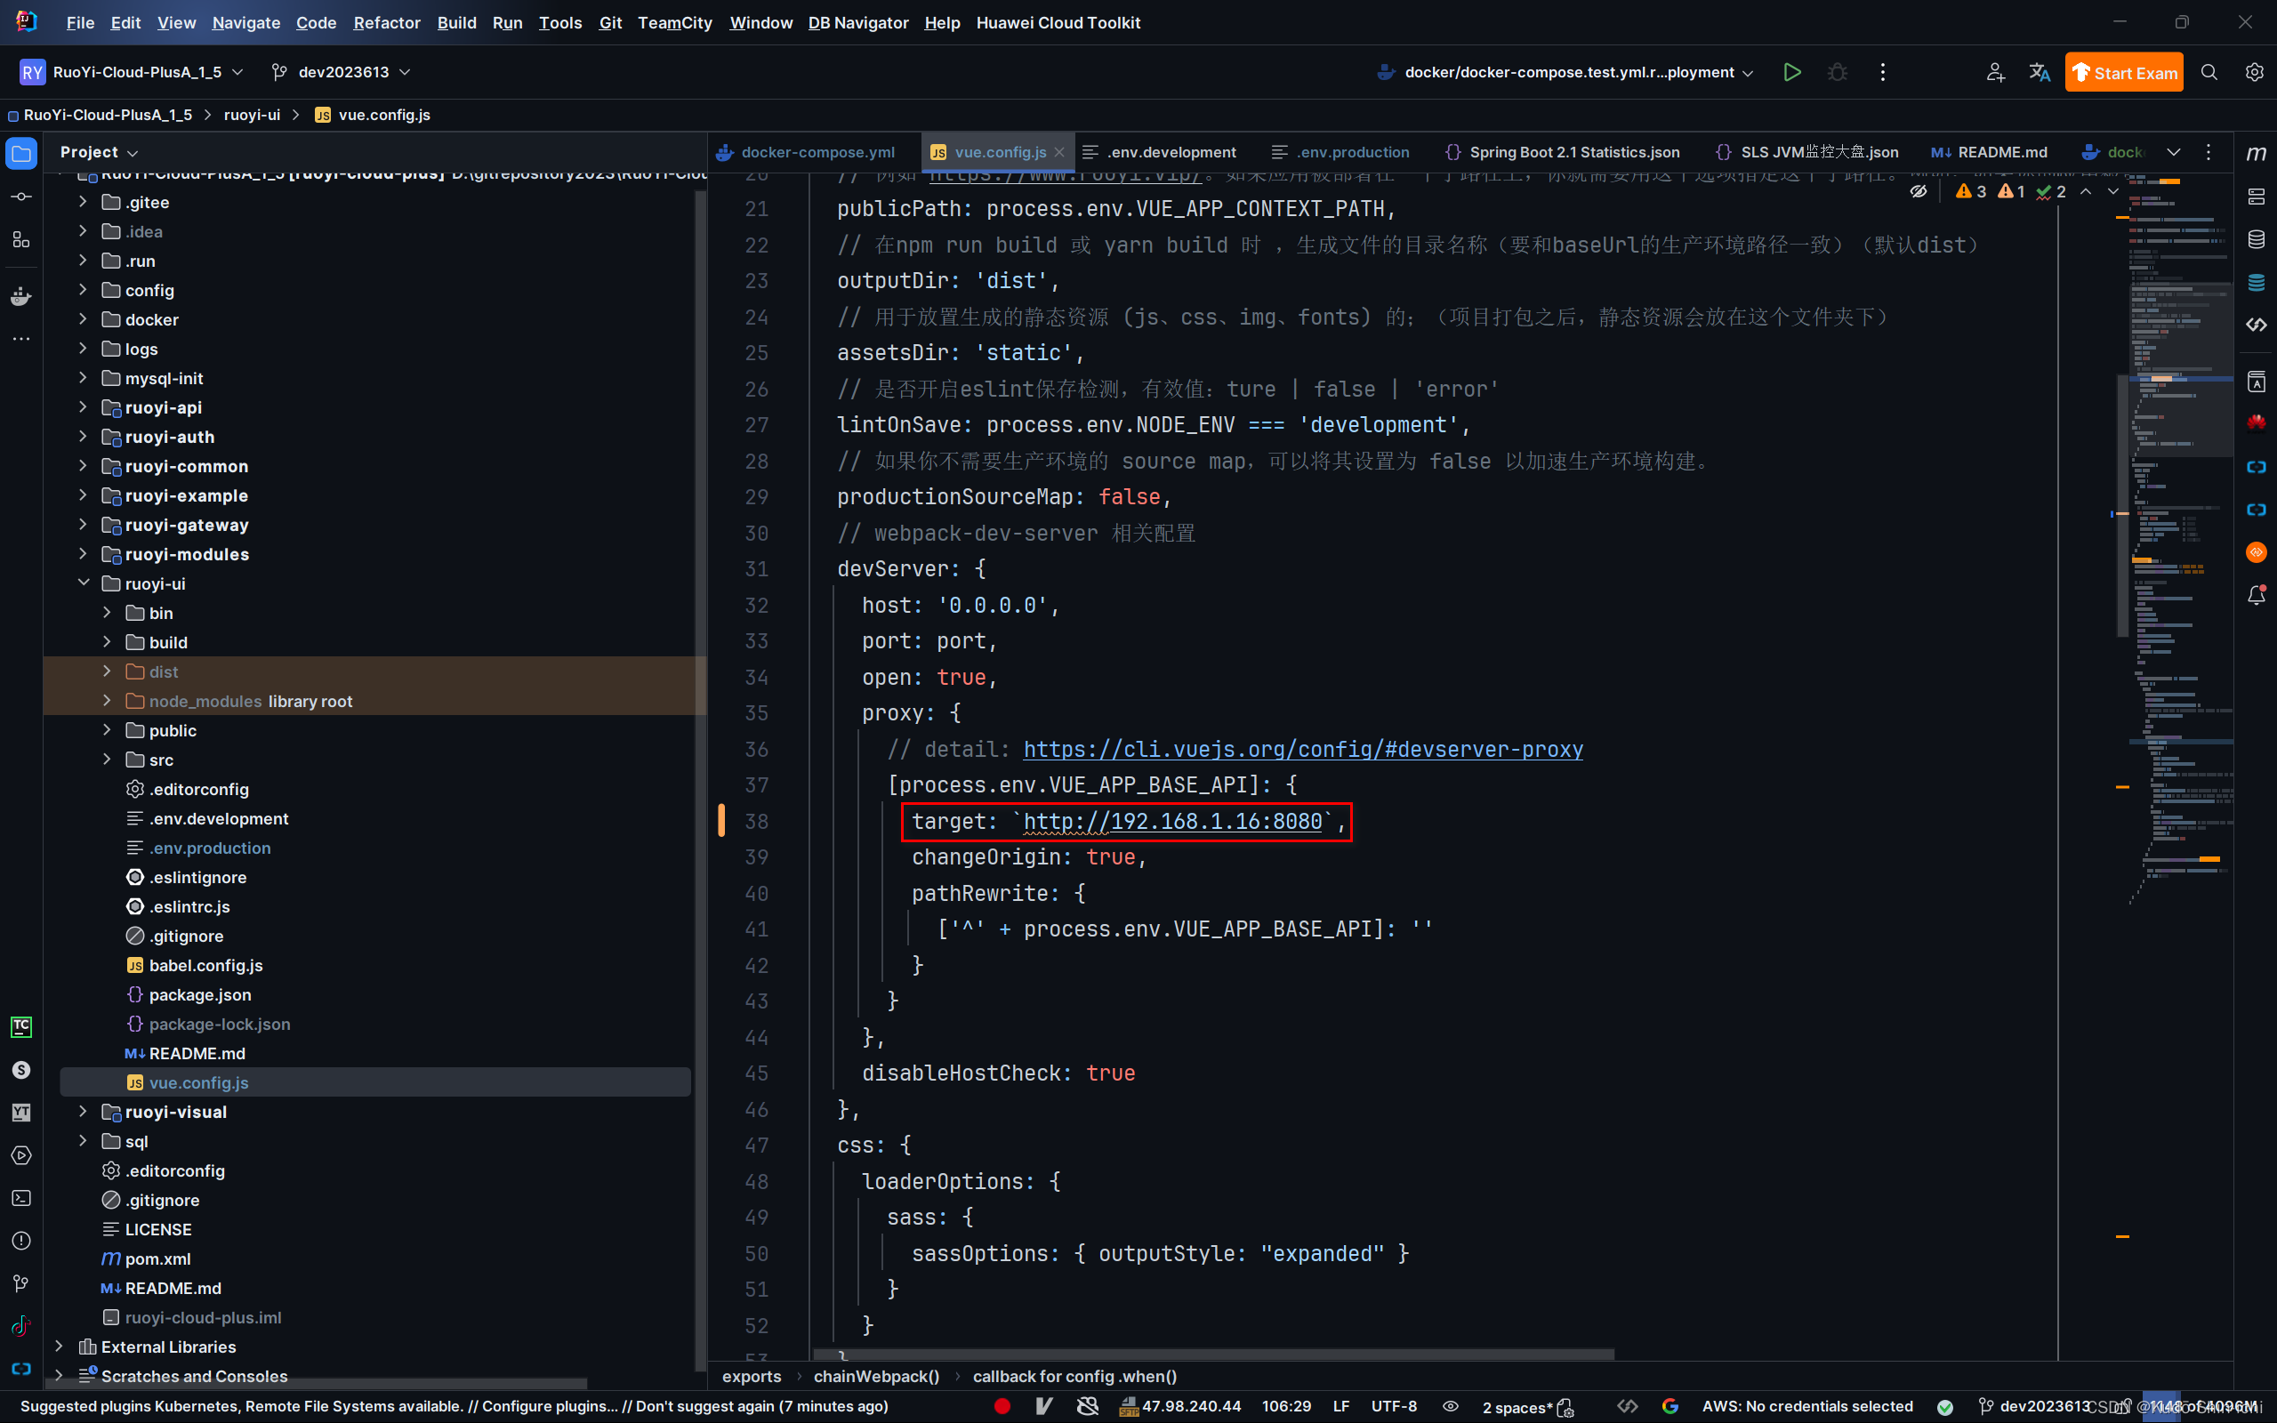Screen dimensions: 2277x1423
Task: Open the Maven tool window
Action: point(2256,153)
